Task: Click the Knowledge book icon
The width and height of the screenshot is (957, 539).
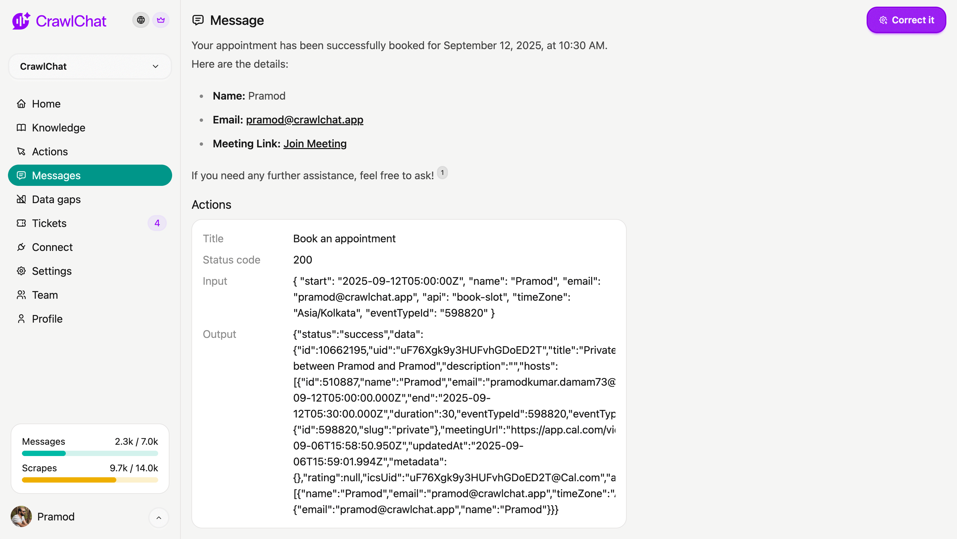Action: [21, 127]
